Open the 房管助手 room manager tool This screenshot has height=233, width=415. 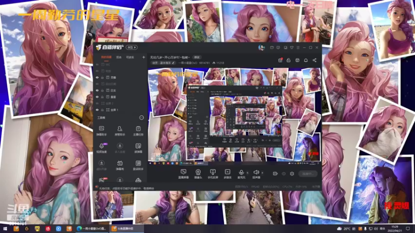click(120, 131)
